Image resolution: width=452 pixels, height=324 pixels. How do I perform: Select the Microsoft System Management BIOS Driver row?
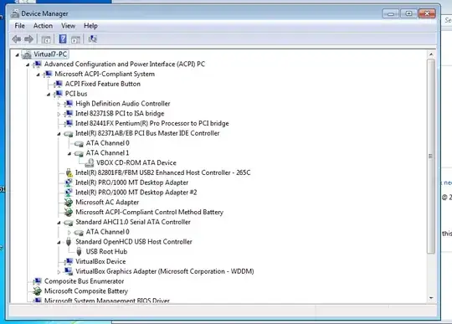(x=106, y=300)
